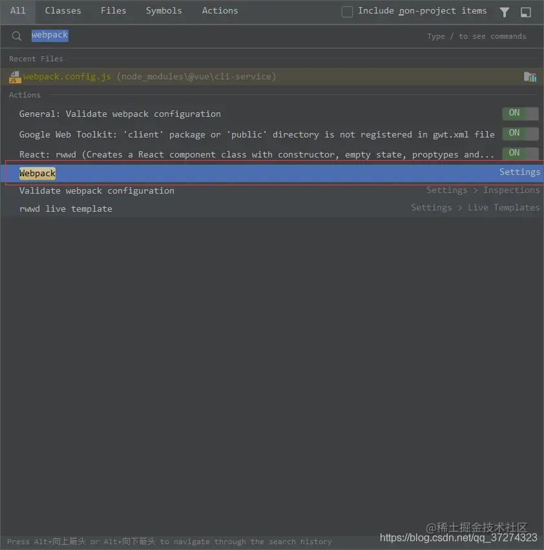Open the Files tab
The image size is (544, 550).
pyautogui.click(x=113, y=11)
